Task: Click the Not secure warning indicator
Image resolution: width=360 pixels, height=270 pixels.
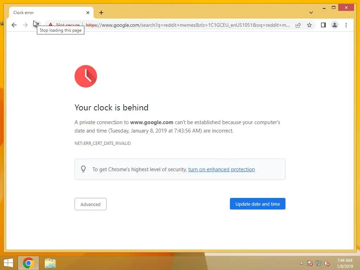Action: pyautogui.click(x=64, y=25)
